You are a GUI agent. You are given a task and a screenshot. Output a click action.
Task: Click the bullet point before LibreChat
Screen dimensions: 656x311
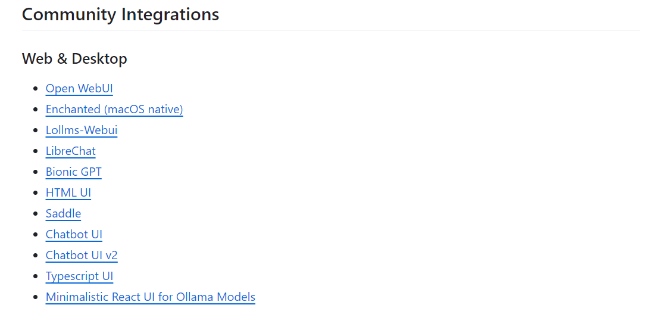point(35,152)
